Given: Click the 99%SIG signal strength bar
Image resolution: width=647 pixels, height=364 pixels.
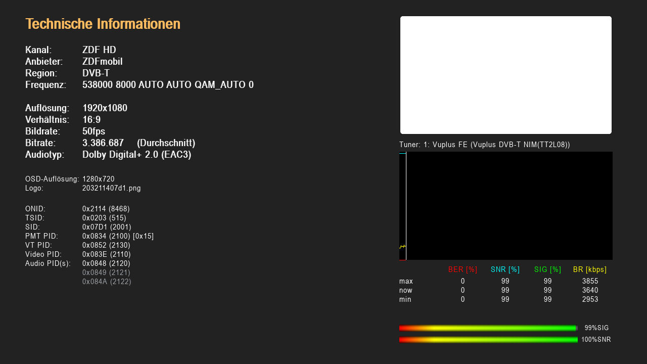Looking at the screenshot, I should click(488, 328).
